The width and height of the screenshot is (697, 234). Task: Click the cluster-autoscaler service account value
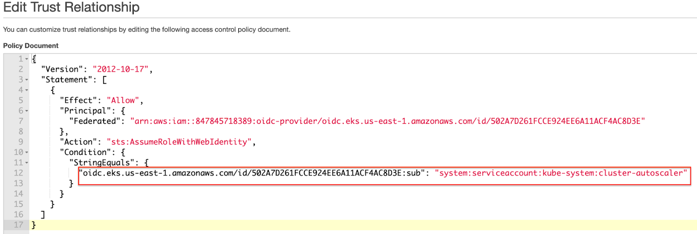561,173
